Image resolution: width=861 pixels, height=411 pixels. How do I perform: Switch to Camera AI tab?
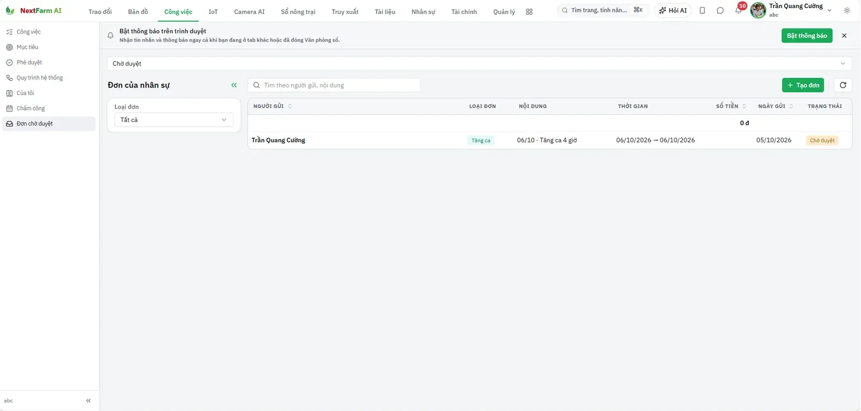[x=249, y=12]
